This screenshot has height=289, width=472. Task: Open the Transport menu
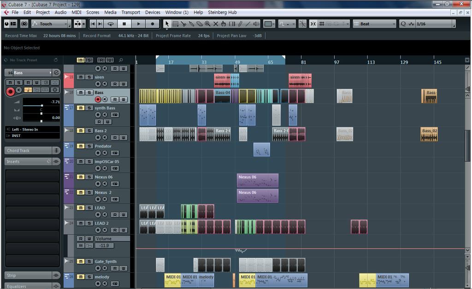click(130, 12)
